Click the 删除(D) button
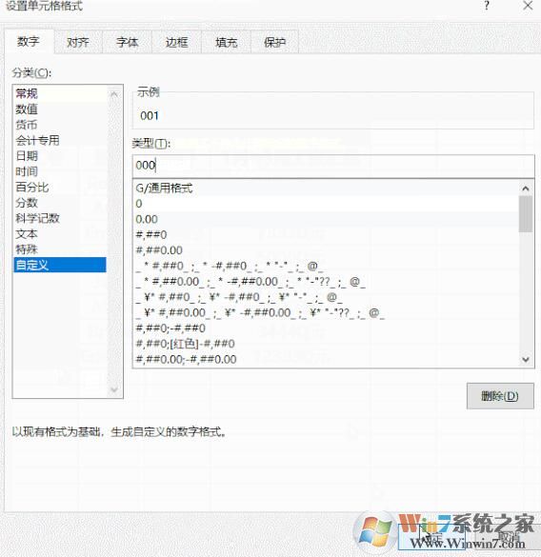The height and width of the screenshot is (557, 541). click(x=500, y=396)
